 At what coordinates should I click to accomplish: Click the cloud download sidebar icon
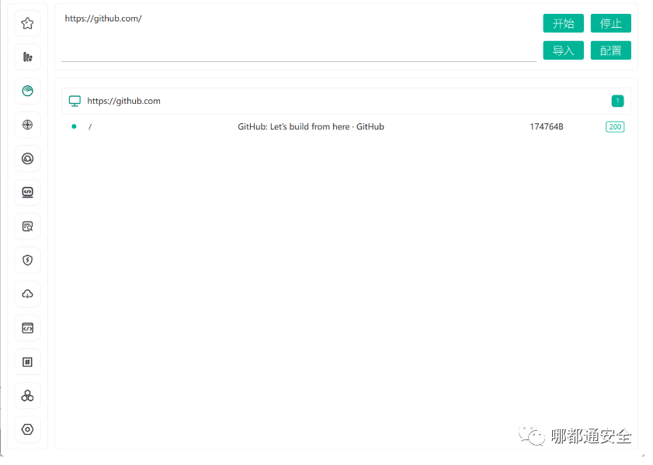coord(27,294)
